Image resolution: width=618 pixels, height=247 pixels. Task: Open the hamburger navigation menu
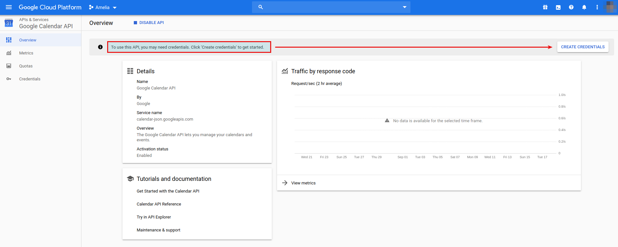(9, 7)
